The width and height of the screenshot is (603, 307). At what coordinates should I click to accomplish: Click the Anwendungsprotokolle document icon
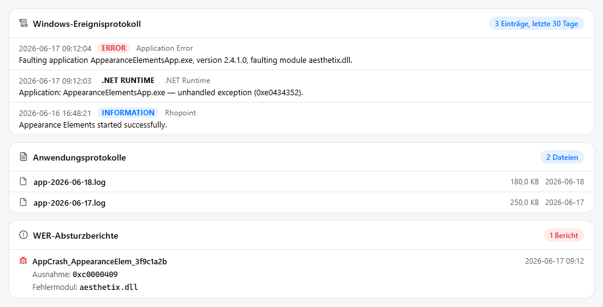23,157
